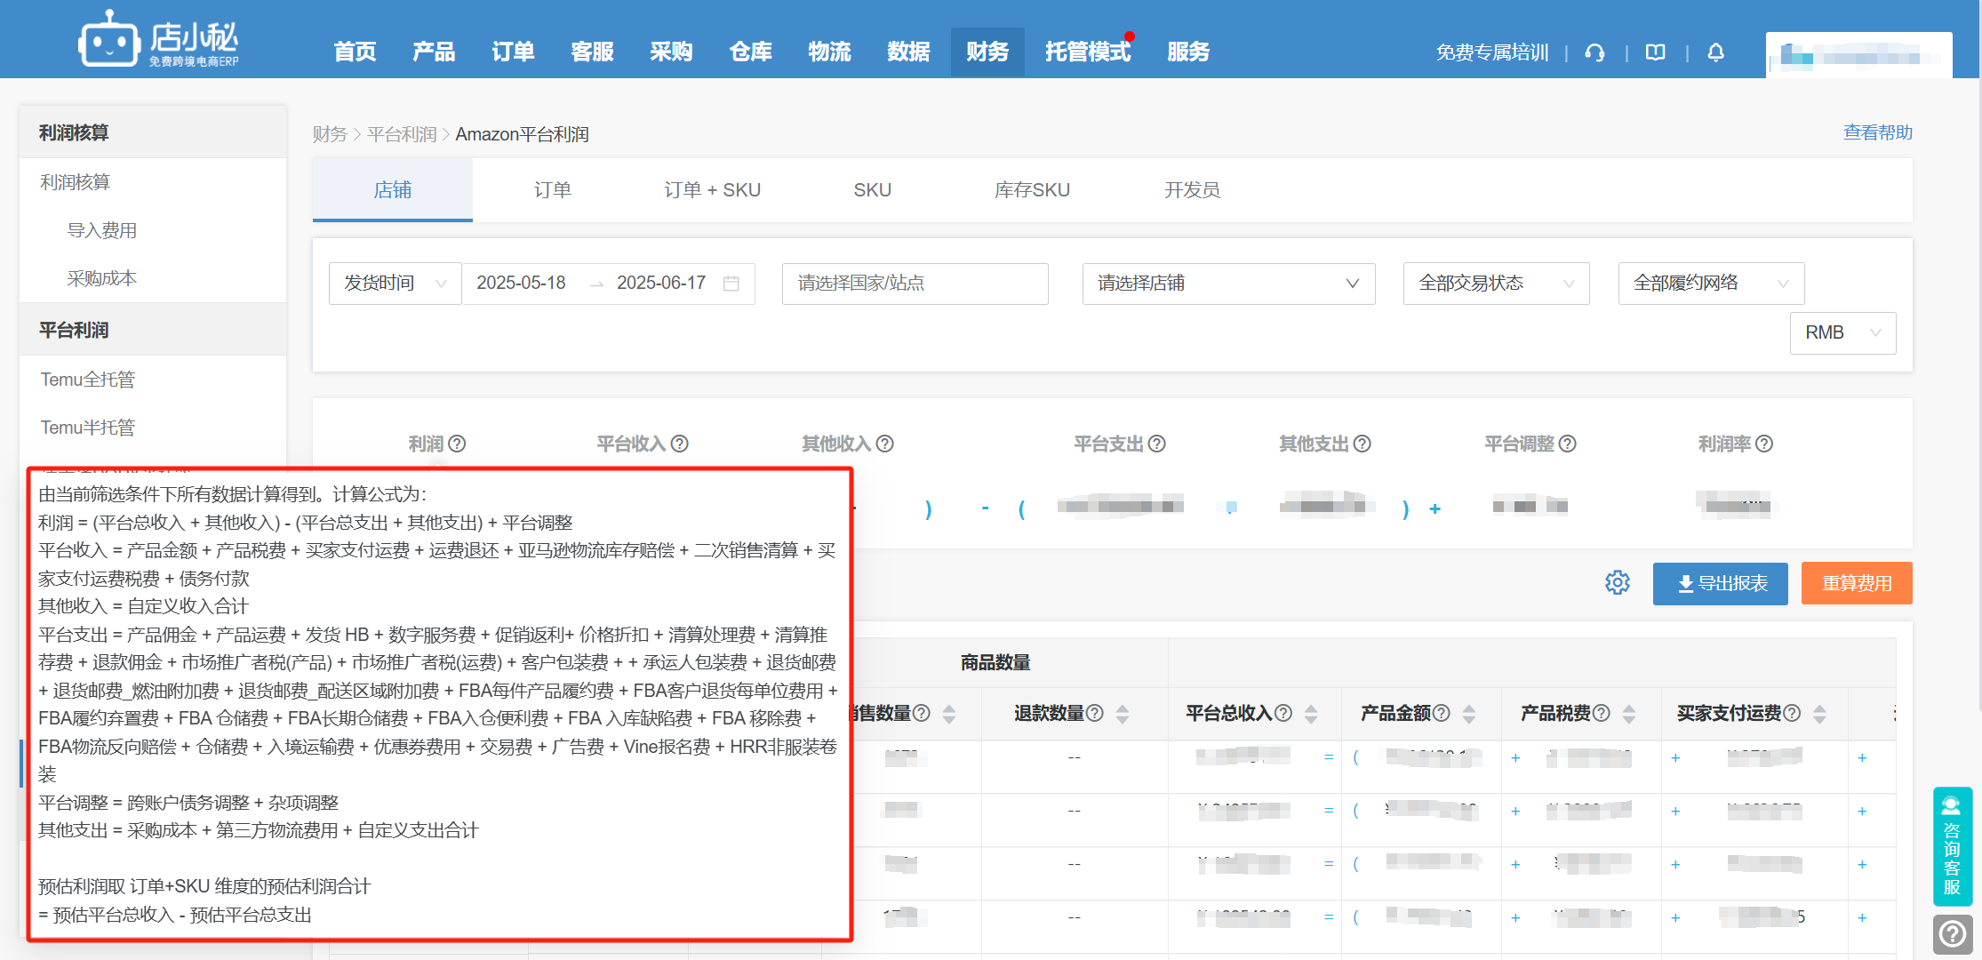Open the RMB currency dropdown
The width and height of the screenshot is (1982, 960).
(1842, 332)
